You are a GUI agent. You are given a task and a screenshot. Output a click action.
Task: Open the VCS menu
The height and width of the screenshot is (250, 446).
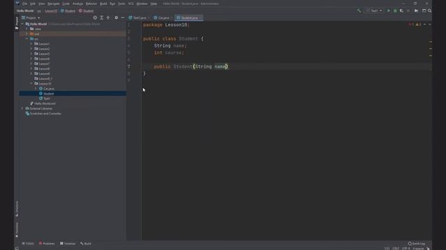pos(131,3)
